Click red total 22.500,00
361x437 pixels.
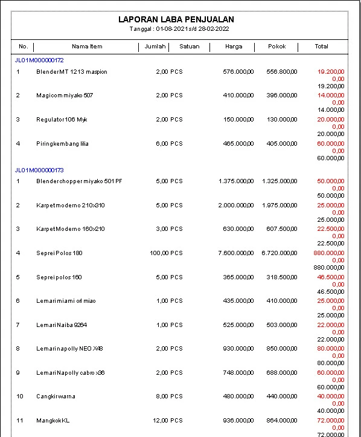tap(331, 229)
